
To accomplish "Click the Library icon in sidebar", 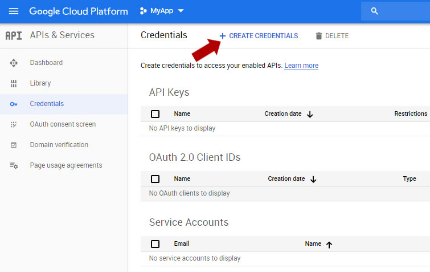I will pyautogui.click(x=14, y=83).
